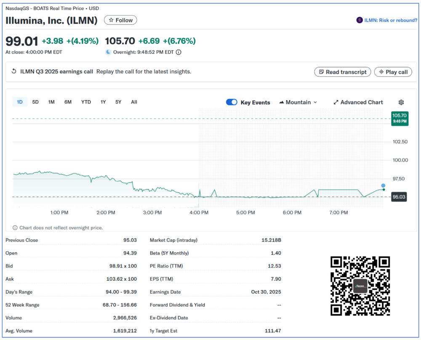The image size is (421, 340).
Task: Switch to the YTD range tab
Action: pos(86,102)
